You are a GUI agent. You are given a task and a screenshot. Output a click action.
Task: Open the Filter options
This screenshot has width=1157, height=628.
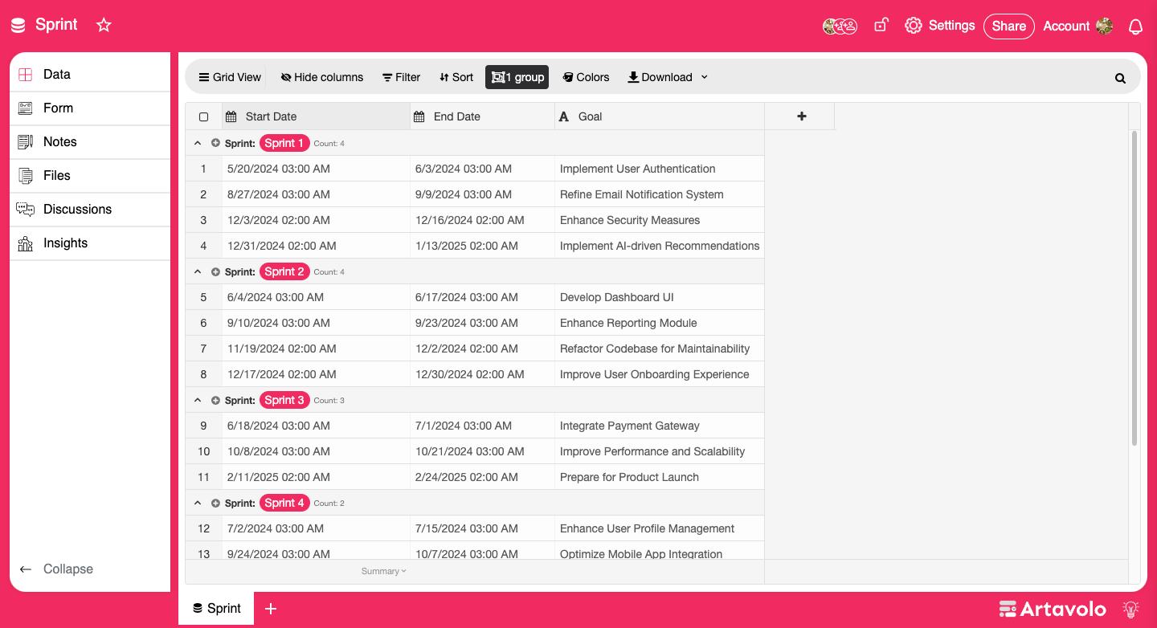click(401, 77)
